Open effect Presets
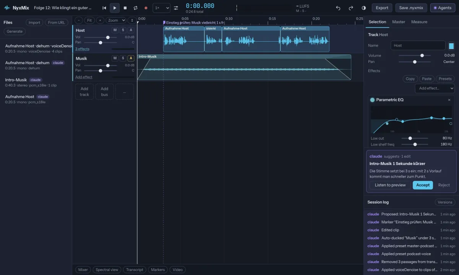The height and width of the screenshot is (275, 459). pyautogui.click(x=445, y=79)
